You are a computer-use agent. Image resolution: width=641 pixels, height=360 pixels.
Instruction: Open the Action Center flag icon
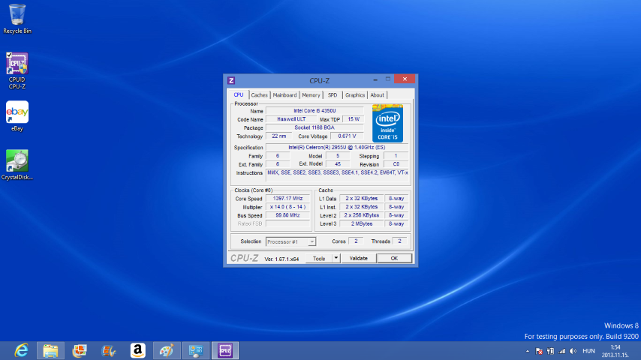click(x=539, y=351)
